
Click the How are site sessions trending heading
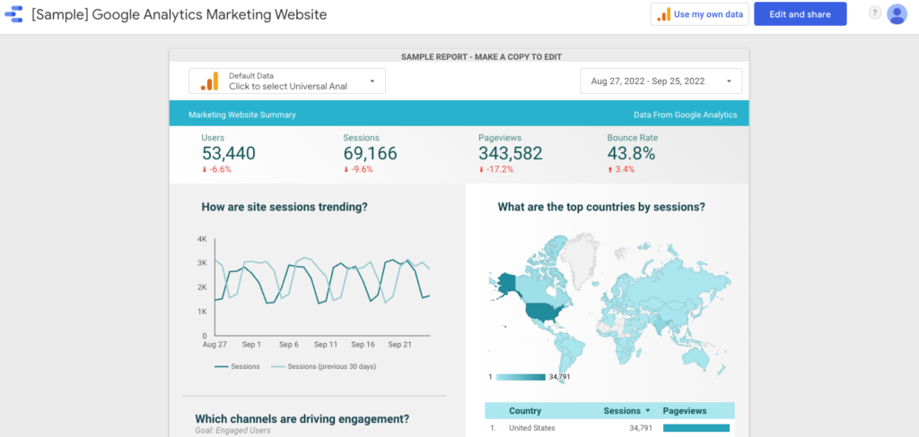tap(284, 207)
